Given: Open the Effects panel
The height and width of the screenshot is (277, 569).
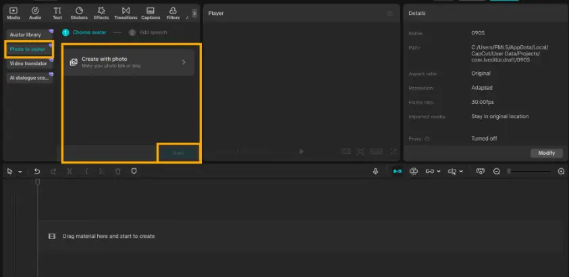Looking at the screenshot, I should pyautogui.click(x=101, y=13).
